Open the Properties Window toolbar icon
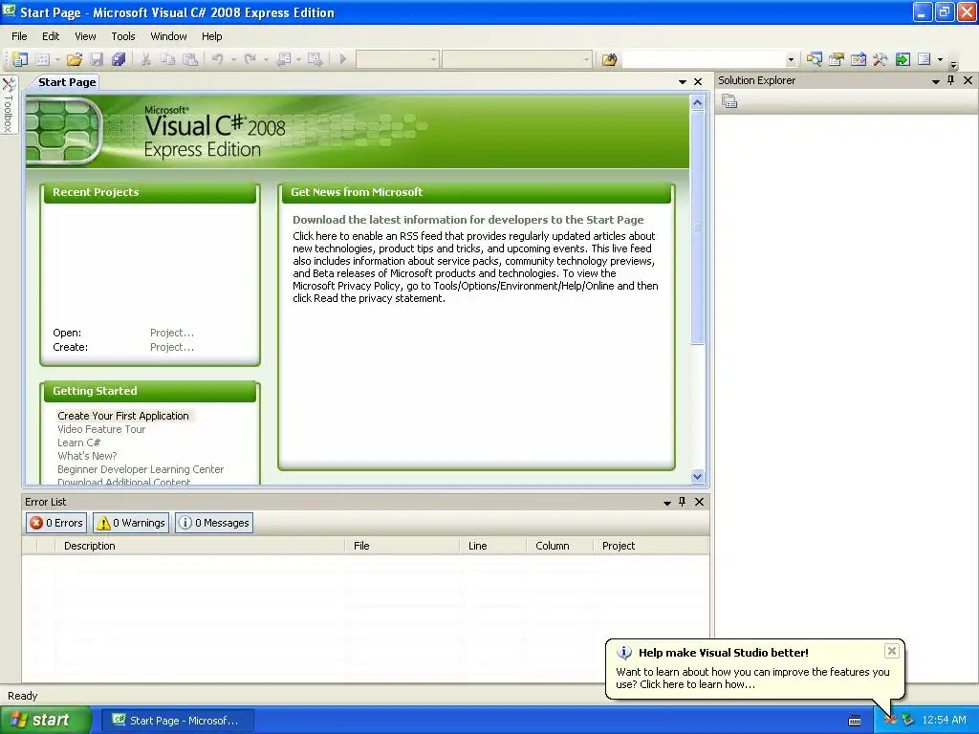Screen dimensions: 979x734 836,59
